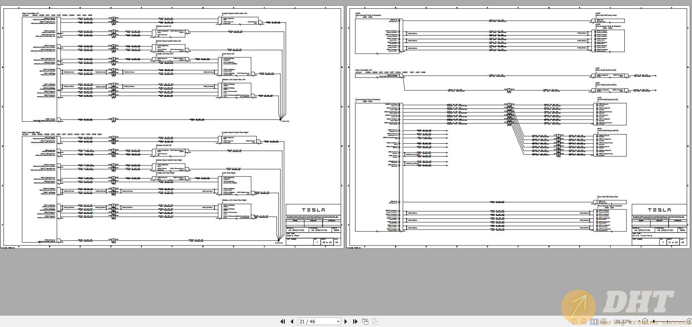Click Body Controller Left on the Drive Inverters sheet
The image size is (692, 327).
tap(364, 70)
